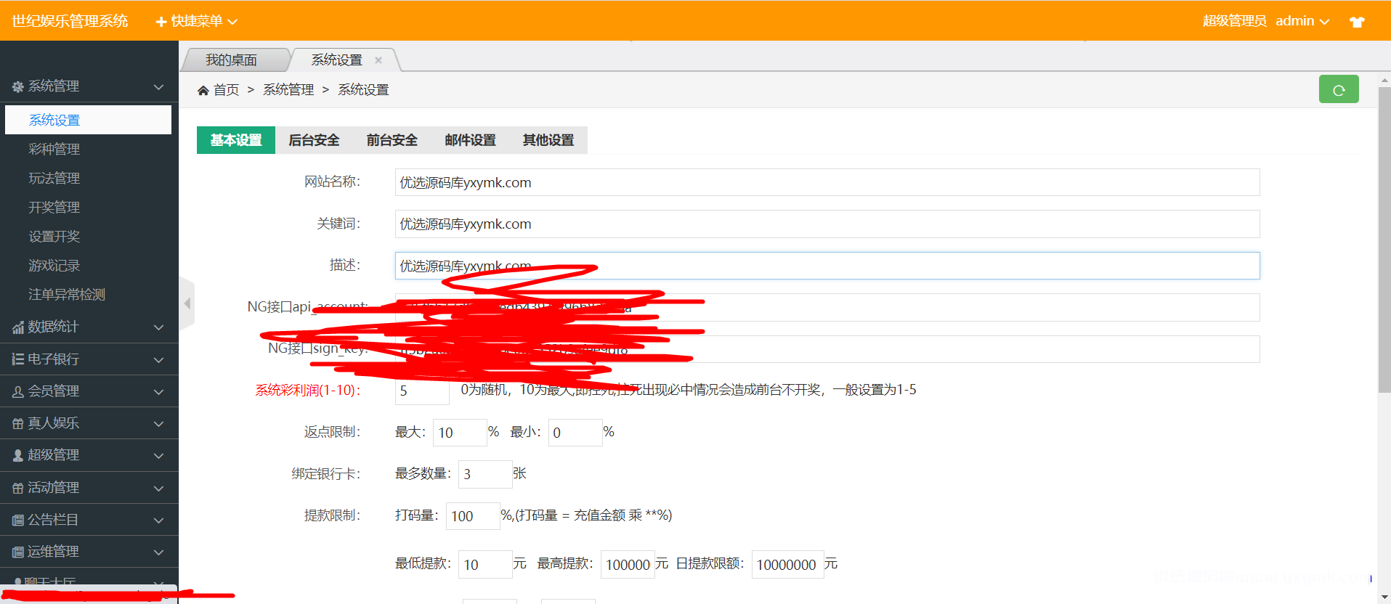Image resolution: width=1391 pixels, height=604 pixels.
Task: Click the 会员管理 user icon
Action: 18,391
